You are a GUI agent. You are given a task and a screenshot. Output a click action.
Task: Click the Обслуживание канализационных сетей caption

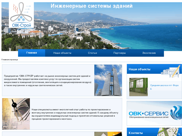(x=149, y=117)
